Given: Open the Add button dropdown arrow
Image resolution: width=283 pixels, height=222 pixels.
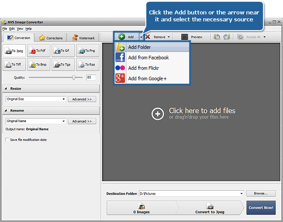Looking at the screenshot, I should pos(141,37).
